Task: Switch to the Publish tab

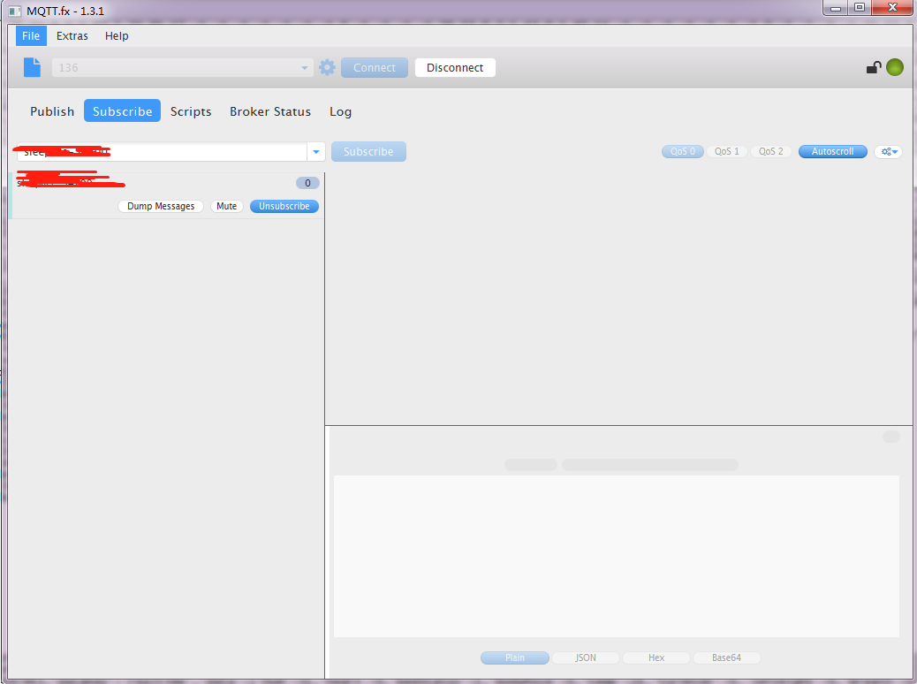Action: (x=52, y=111)
